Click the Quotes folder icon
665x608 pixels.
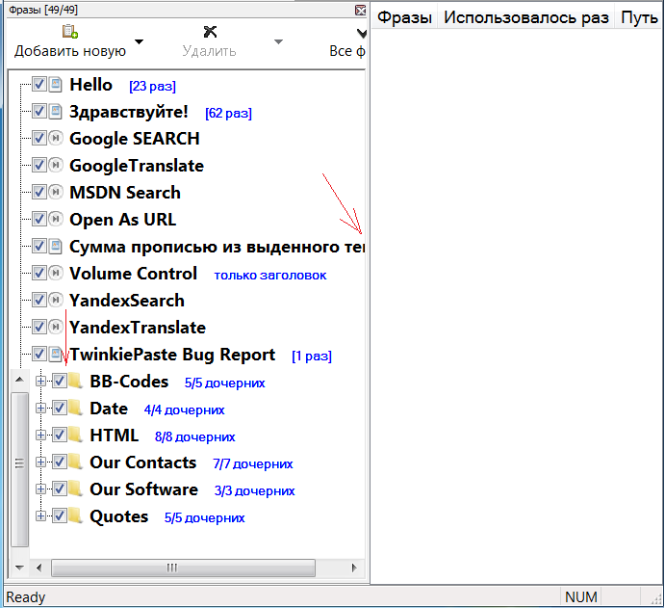click(x=75, y=515)
